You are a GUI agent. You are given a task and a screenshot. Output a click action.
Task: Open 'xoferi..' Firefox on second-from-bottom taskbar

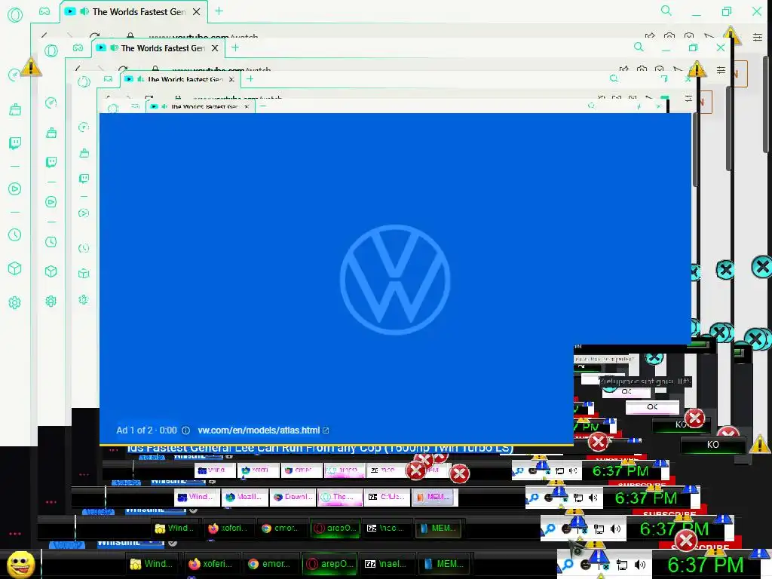[x=227, y=528]
